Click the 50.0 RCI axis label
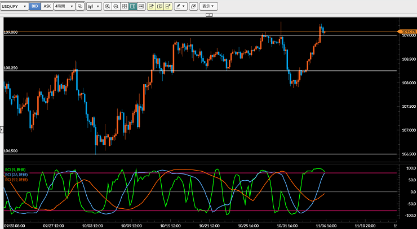The image size is (417, 229). (x=411, y=180)
